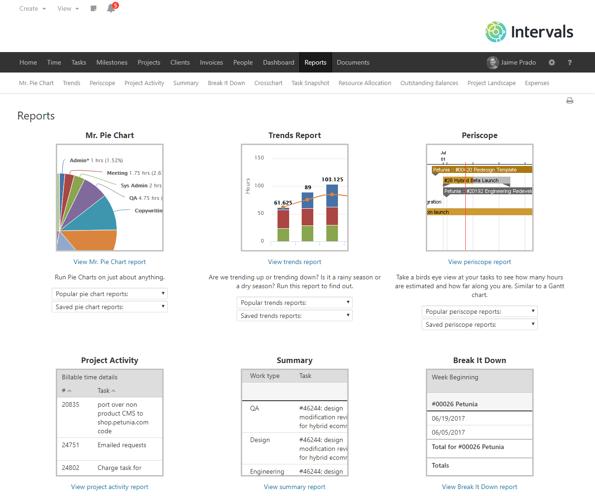Open Crosschart submenu item
The height and width of the screenshot is (496, 595).
268,83
